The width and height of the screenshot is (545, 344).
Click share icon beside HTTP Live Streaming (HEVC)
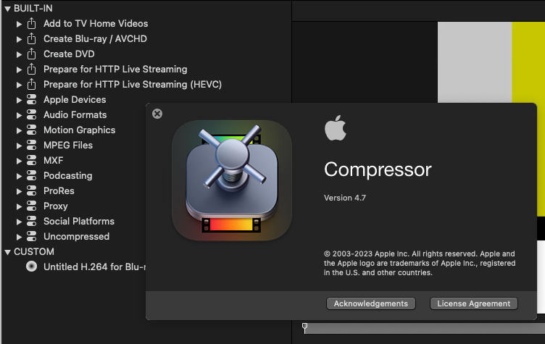pos(31,85)
